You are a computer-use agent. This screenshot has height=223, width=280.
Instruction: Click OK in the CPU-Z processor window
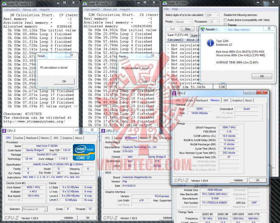(x=87, y=218)
